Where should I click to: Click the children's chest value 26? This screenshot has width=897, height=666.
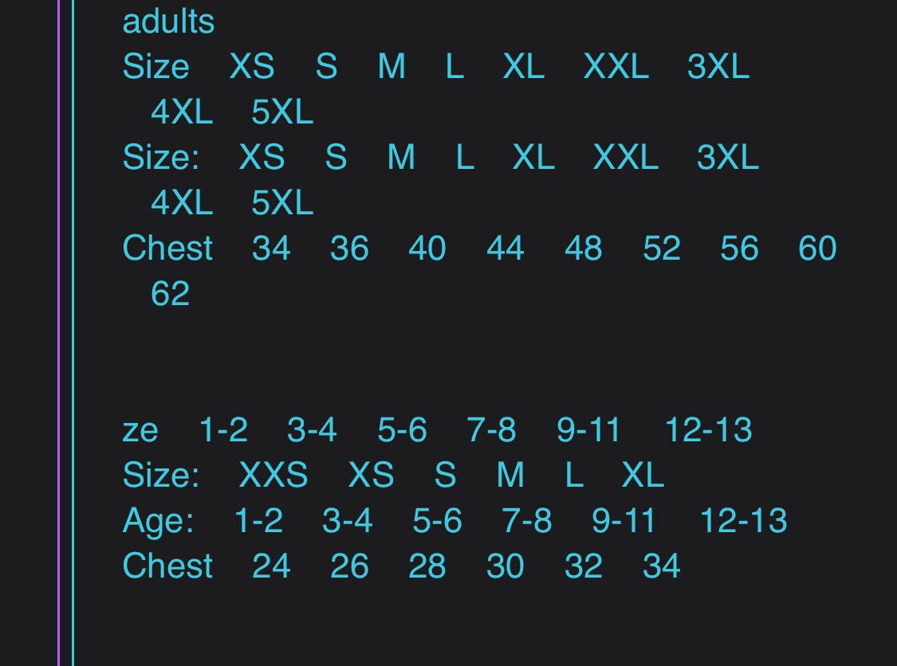[x=349, y=566]
